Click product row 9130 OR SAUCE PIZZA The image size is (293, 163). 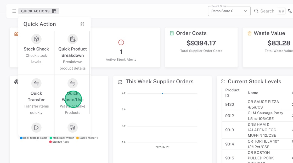point(260,104)
